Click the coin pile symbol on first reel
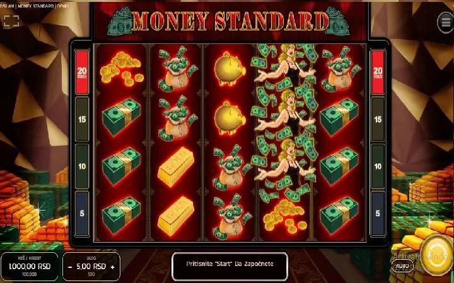454x283 pixels. pos(121,69)
